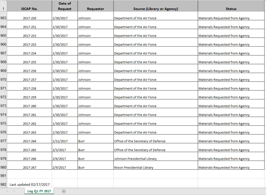Click the Nixon Presidential Library cell

[155, 168]
